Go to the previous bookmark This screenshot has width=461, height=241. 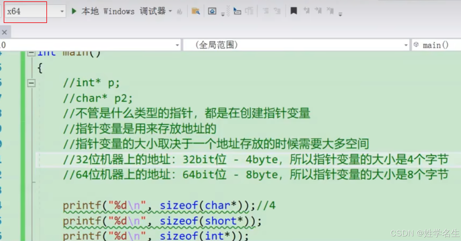pos(306,11)
